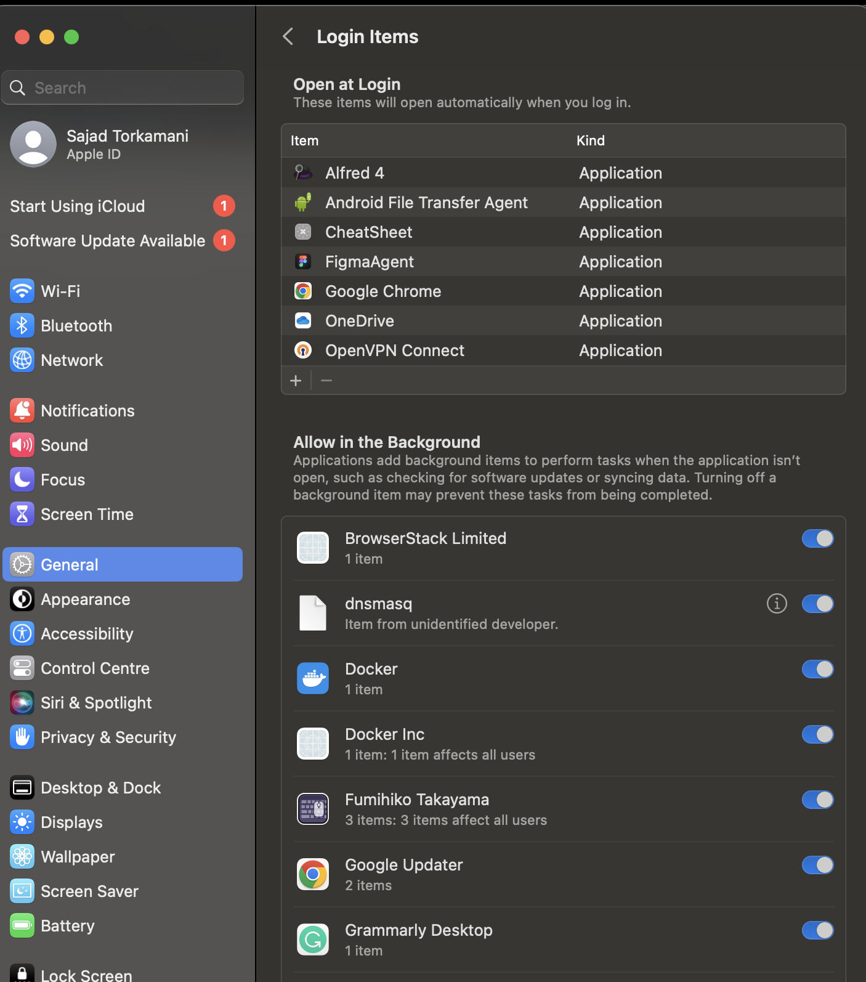This screenshot has height=982, width=866.
Task: Click the dnsmasq info icon
Action: [x=777, y=604]
